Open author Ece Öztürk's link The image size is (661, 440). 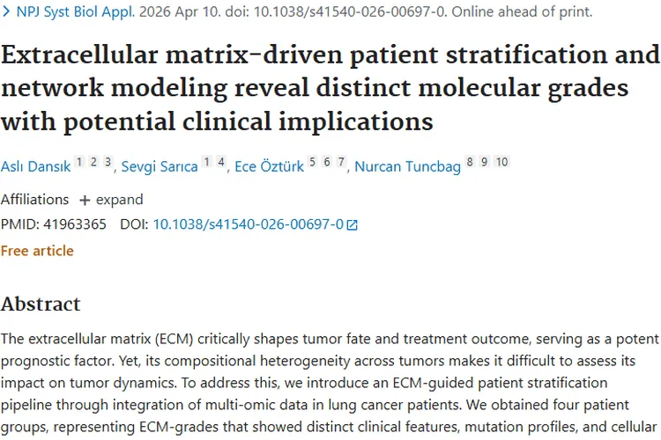(267, 166)
